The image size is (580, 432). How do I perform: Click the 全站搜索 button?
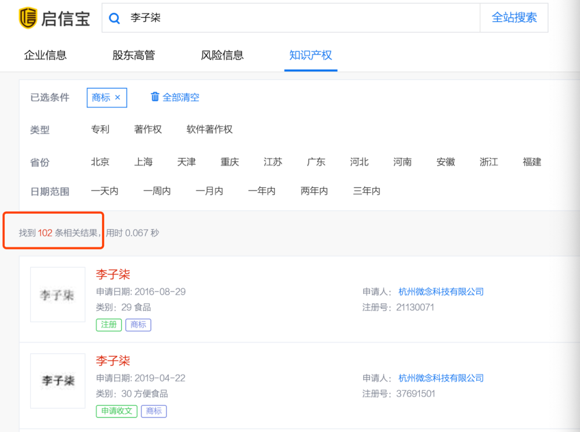[x=514, y=18]
